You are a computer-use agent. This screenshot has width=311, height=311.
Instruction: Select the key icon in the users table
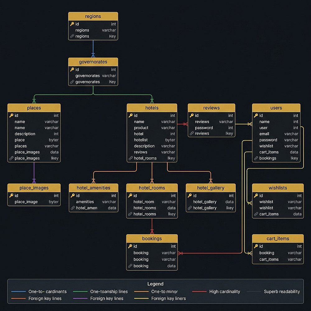tap(256, 115)
